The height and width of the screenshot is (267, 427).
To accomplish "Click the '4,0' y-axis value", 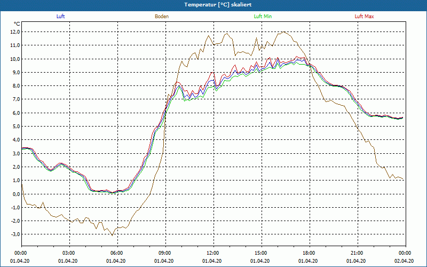I will coord(17,140).
